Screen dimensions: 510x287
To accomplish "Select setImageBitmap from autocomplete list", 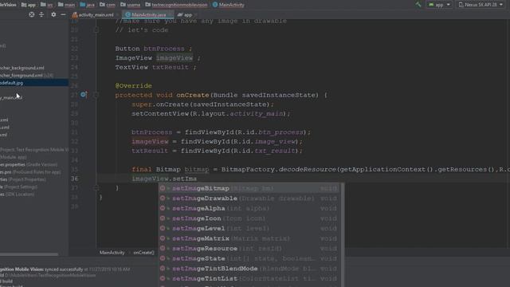I will [249, 188].
